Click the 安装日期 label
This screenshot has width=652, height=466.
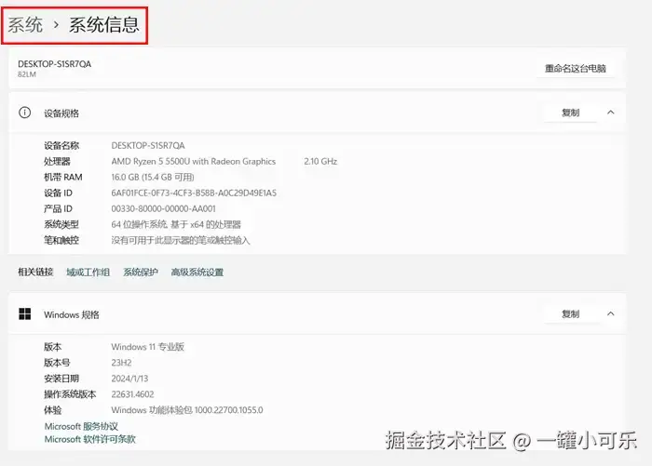tap(61, 378)
